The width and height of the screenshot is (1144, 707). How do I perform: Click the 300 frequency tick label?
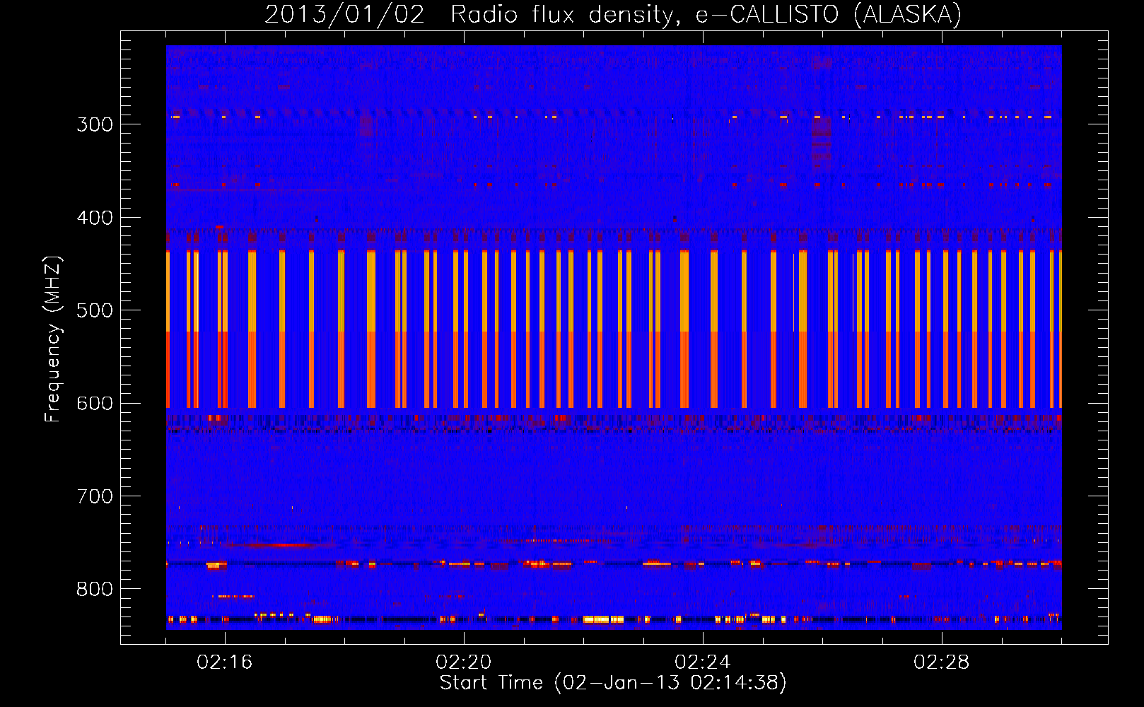(95, 124)
